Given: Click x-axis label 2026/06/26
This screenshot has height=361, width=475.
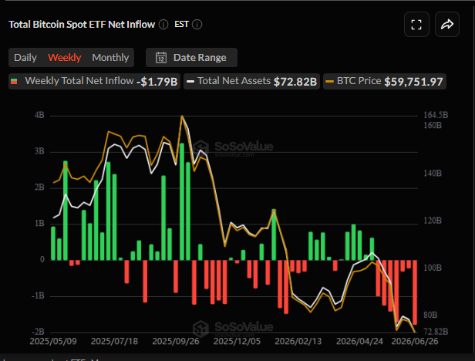Looking at the screenshot, I should coord(415,341).
